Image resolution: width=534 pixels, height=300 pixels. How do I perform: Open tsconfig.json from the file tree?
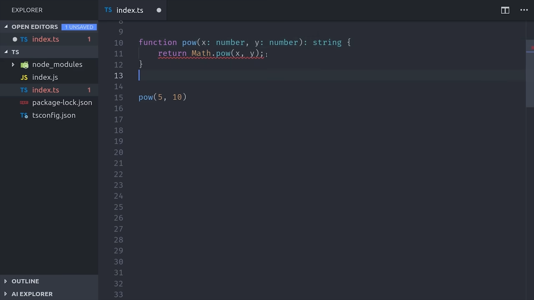click(x=54, y=115)
